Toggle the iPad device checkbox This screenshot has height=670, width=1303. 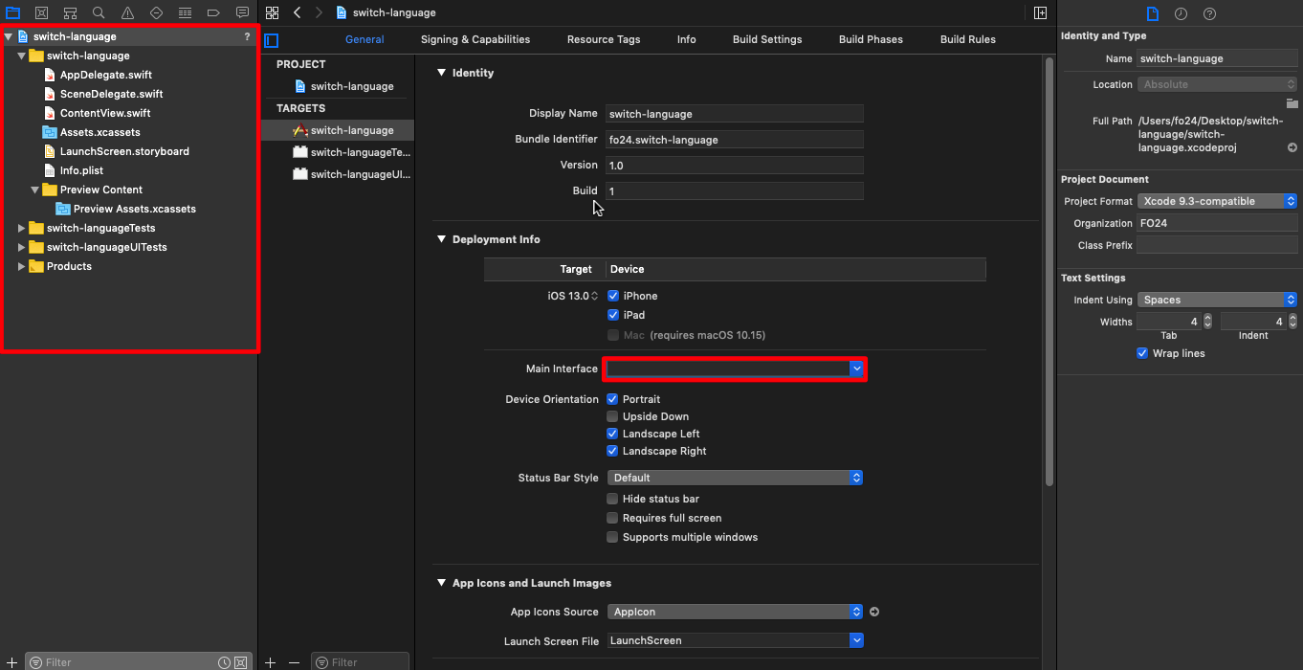tap(613, 315)
